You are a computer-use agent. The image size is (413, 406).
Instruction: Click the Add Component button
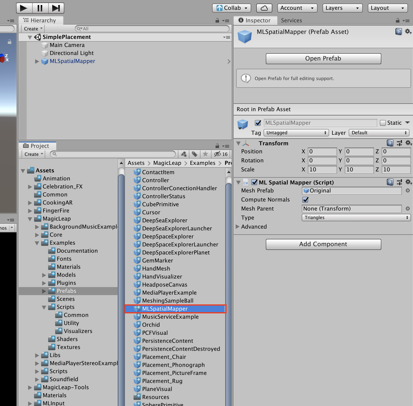323,244
